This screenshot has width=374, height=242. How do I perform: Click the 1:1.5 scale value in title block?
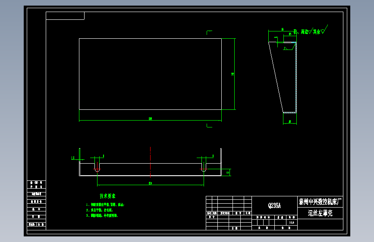[x=292, y=223]
